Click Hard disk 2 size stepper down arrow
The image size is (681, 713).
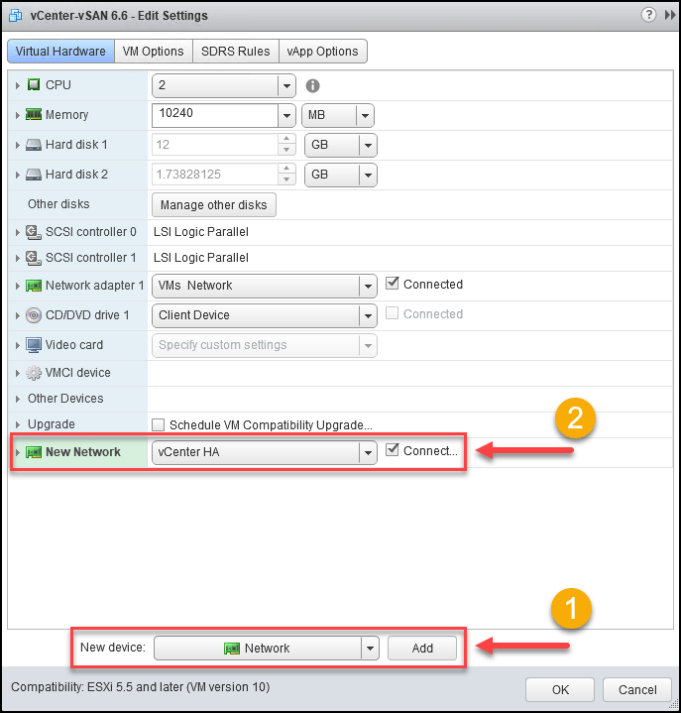tap(286, 180)
